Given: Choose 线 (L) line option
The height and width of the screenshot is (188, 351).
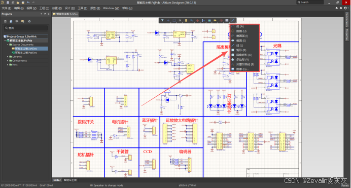Looking at the screenshot, I should pyautogui.click(x=244, y=46).
